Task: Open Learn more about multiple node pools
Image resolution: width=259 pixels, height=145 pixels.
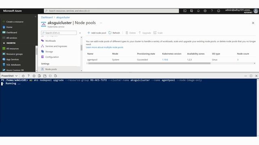Action: (x=104, y=48)
